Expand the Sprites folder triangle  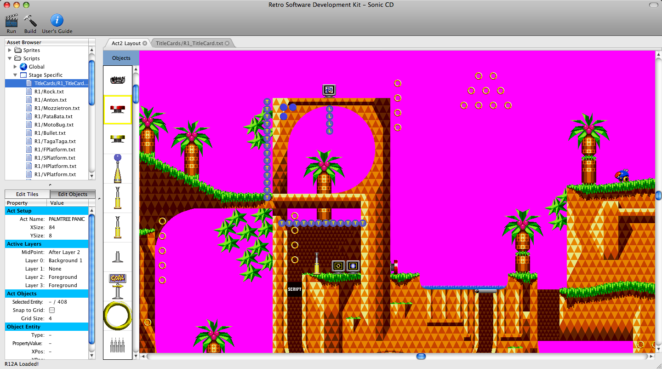pos(10,50)
